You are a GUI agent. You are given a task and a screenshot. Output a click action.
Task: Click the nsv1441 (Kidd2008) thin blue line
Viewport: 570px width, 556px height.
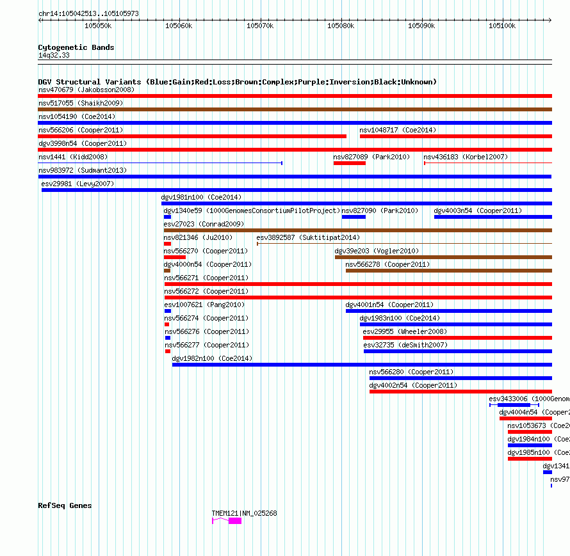click(x=160, y=163)
